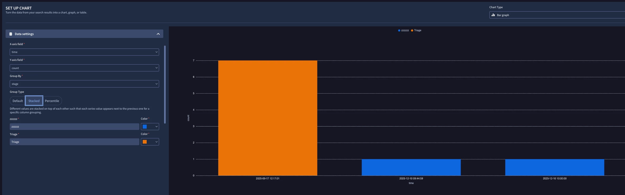Open the orange color picker for Triage
Screen dimensions: 625x195
[150, 142]
